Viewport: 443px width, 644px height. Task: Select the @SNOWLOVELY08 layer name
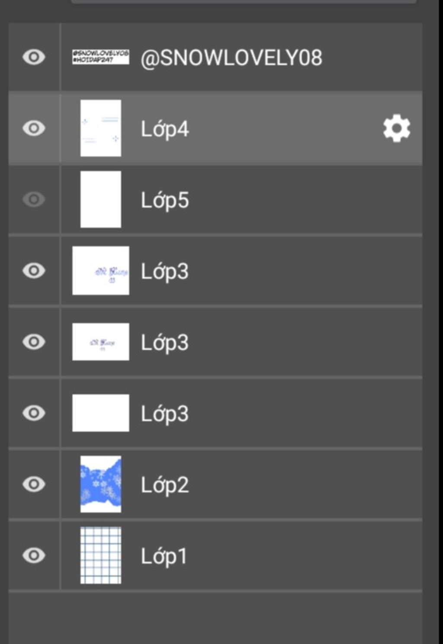click(231, 58)
